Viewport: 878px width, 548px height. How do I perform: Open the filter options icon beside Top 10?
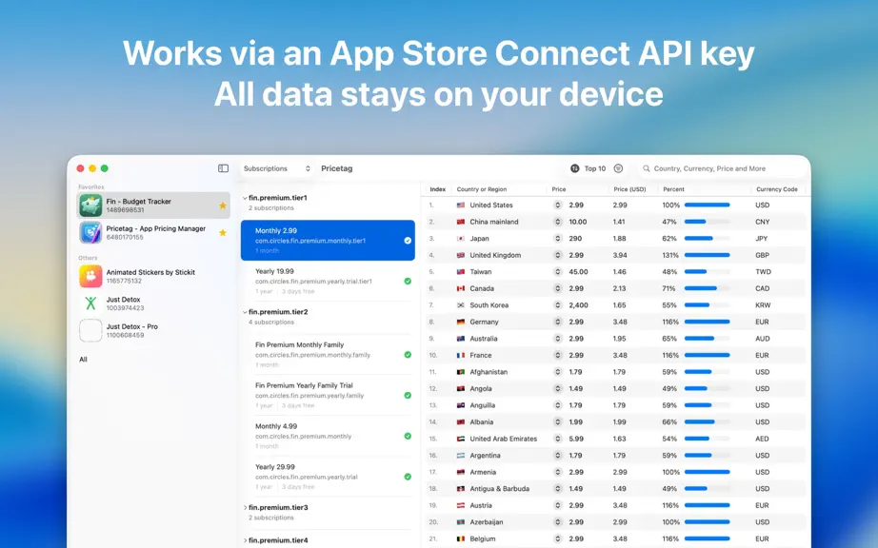(618, 168)
